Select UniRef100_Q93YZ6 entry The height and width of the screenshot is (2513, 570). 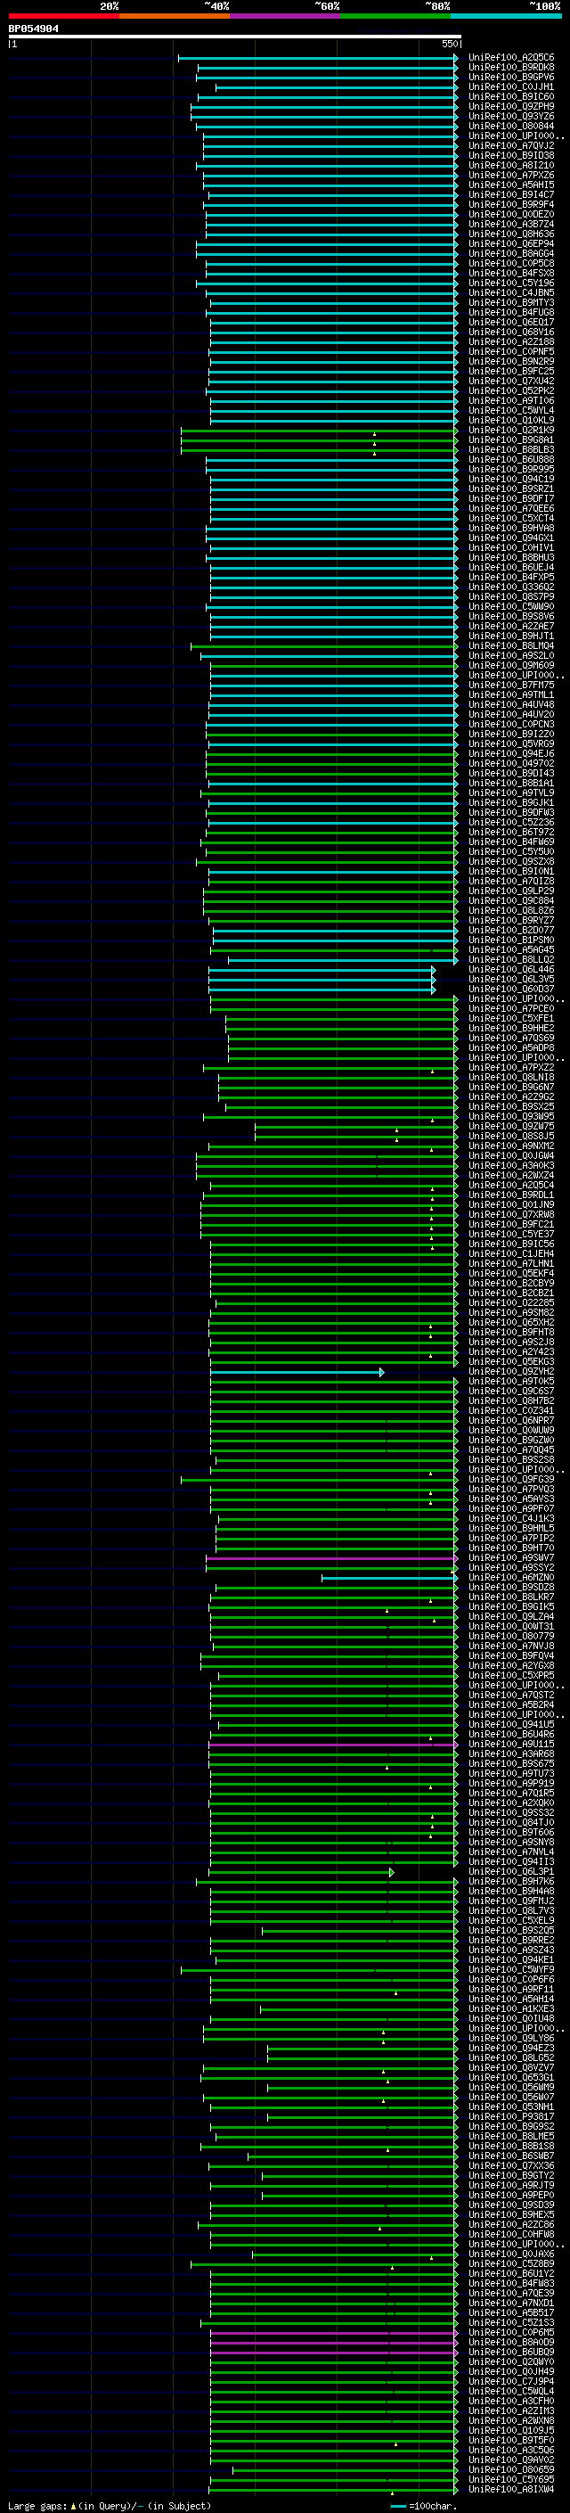pos(511,116)
